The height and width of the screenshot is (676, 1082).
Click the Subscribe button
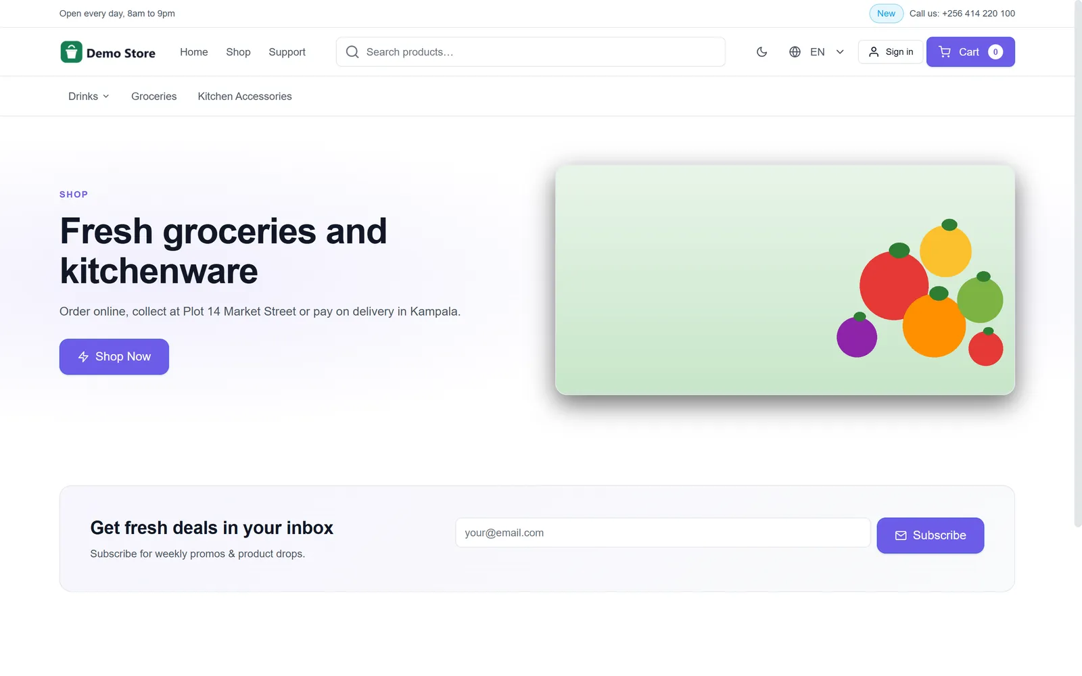tap(931, 535)
